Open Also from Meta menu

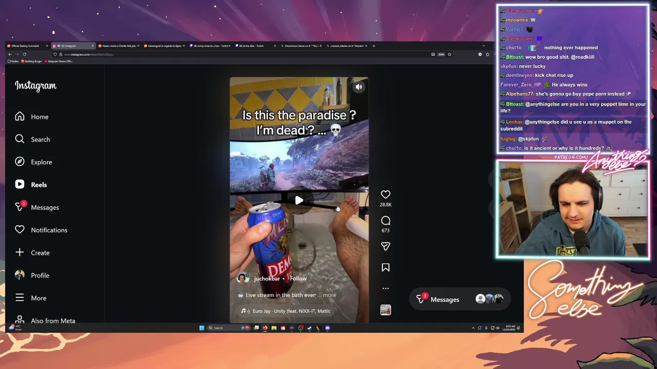pyautogui.click(x=45, y=320)
